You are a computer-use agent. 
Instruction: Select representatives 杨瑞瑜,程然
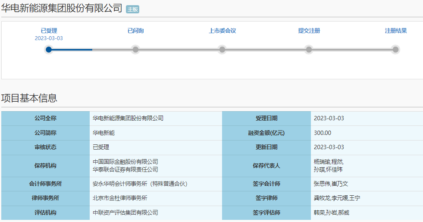pyautogui.click(x=328, y=162)
